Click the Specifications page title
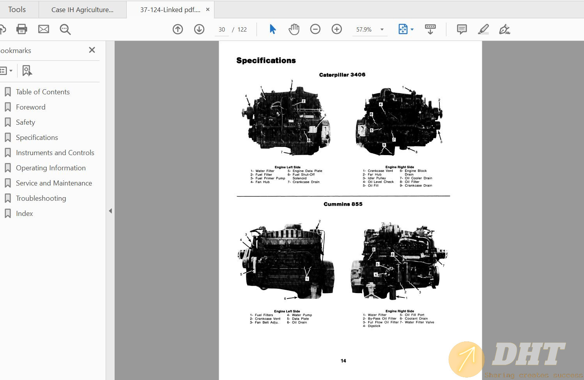The width and height of the screenshot is (584, 380). pos(266,60)
